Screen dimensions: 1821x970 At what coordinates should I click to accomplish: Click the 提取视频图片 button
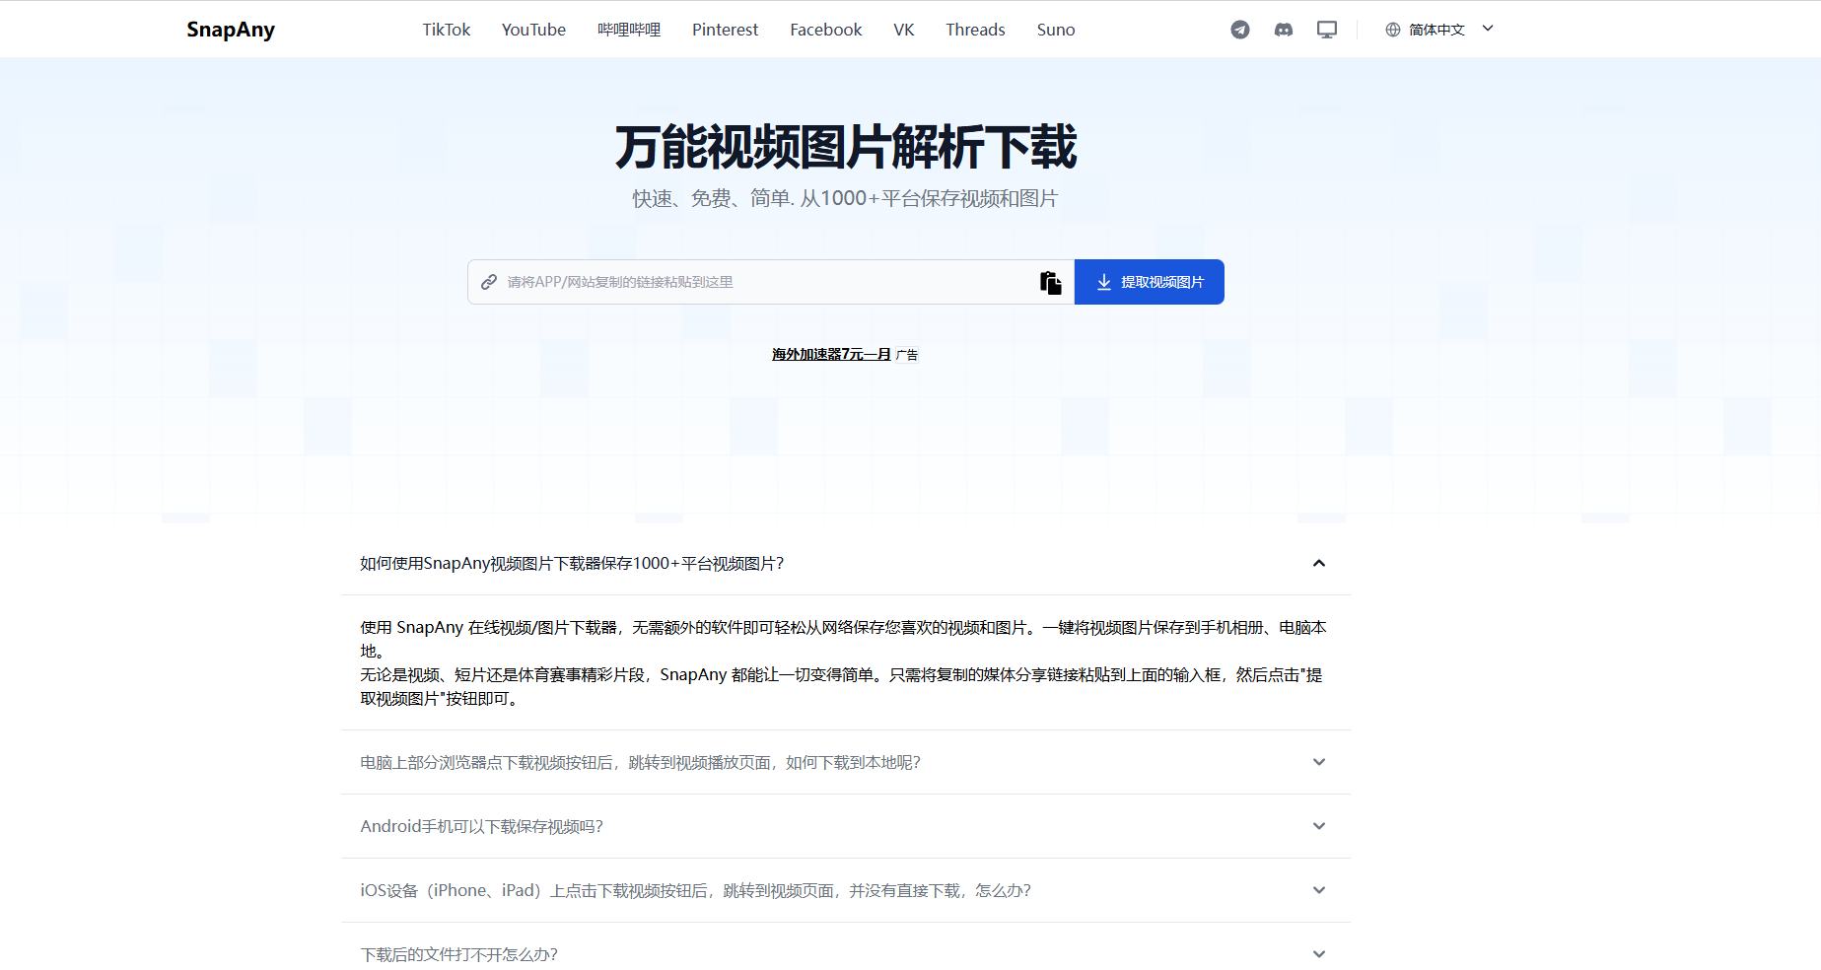pyautogui.click(x=1150, y=282)
